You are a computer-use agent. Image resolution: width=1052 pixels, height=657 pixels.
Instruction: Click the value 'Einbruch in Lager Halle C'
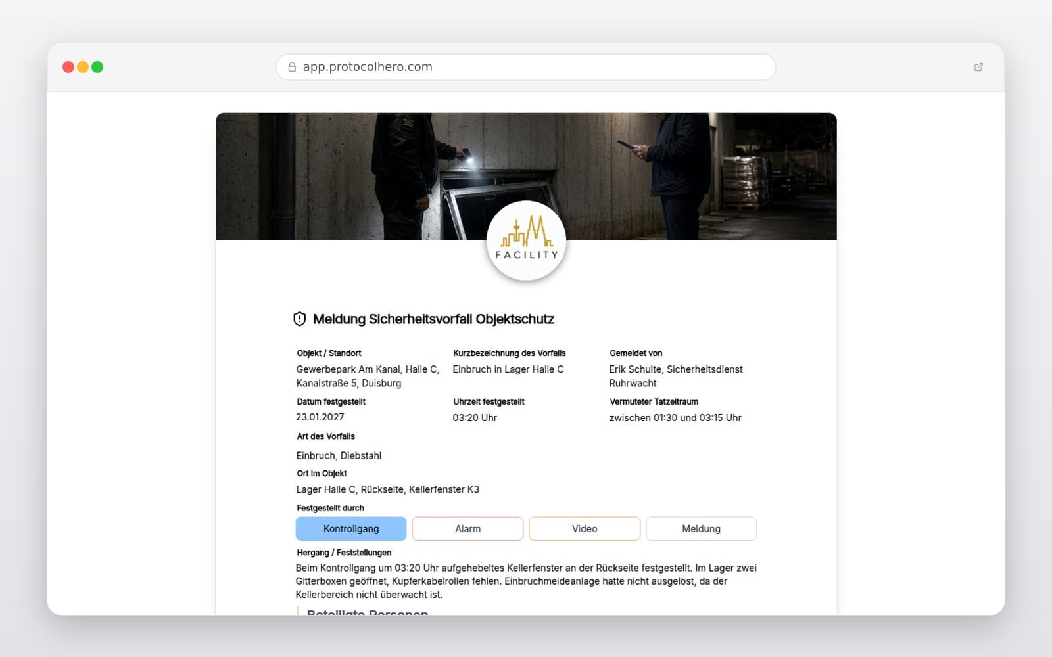click(508, 369)
